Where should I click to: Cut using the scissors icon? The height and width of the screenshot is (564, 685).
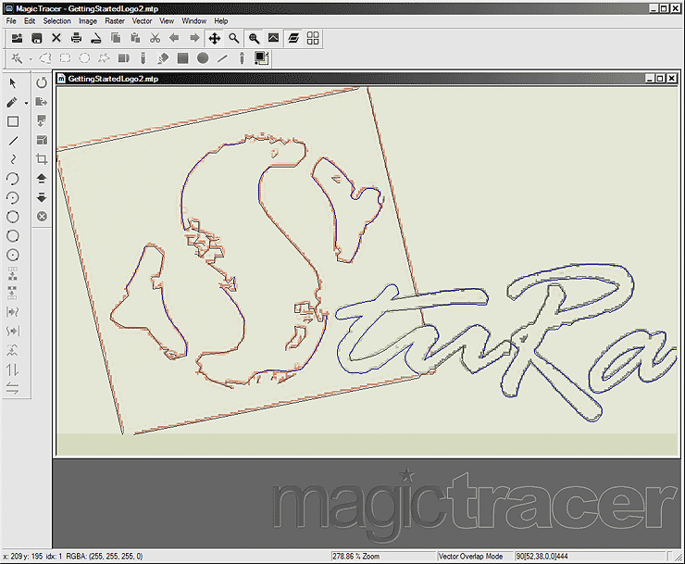click(156, 39)
